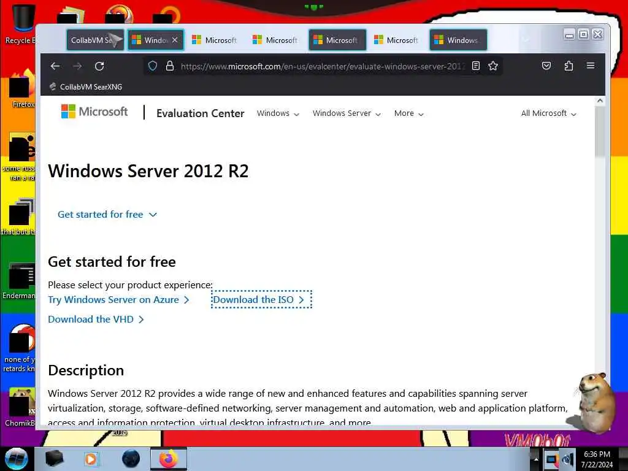
Task: Expand the More navigation dropdown
Action: pyautogui.click(x=408, y=113)
